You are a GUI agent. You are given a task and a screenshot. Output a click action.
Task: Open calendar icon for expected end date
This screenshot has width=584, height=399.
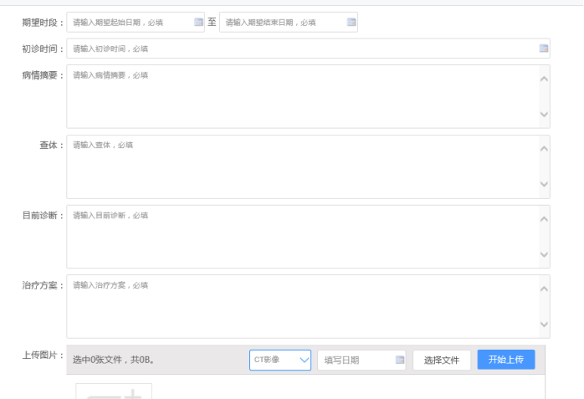tap(351, 23)
